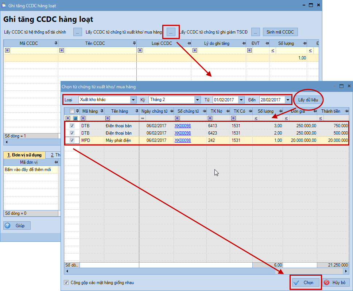Switch to the Đơn vị sử dụng tab
Screen dimensions: 353x291
click(25, 155)
